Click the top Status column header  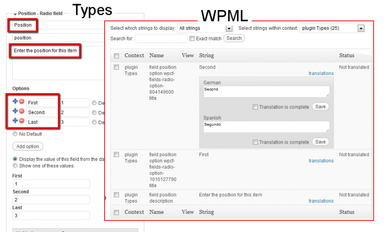[x=347, y=55]
